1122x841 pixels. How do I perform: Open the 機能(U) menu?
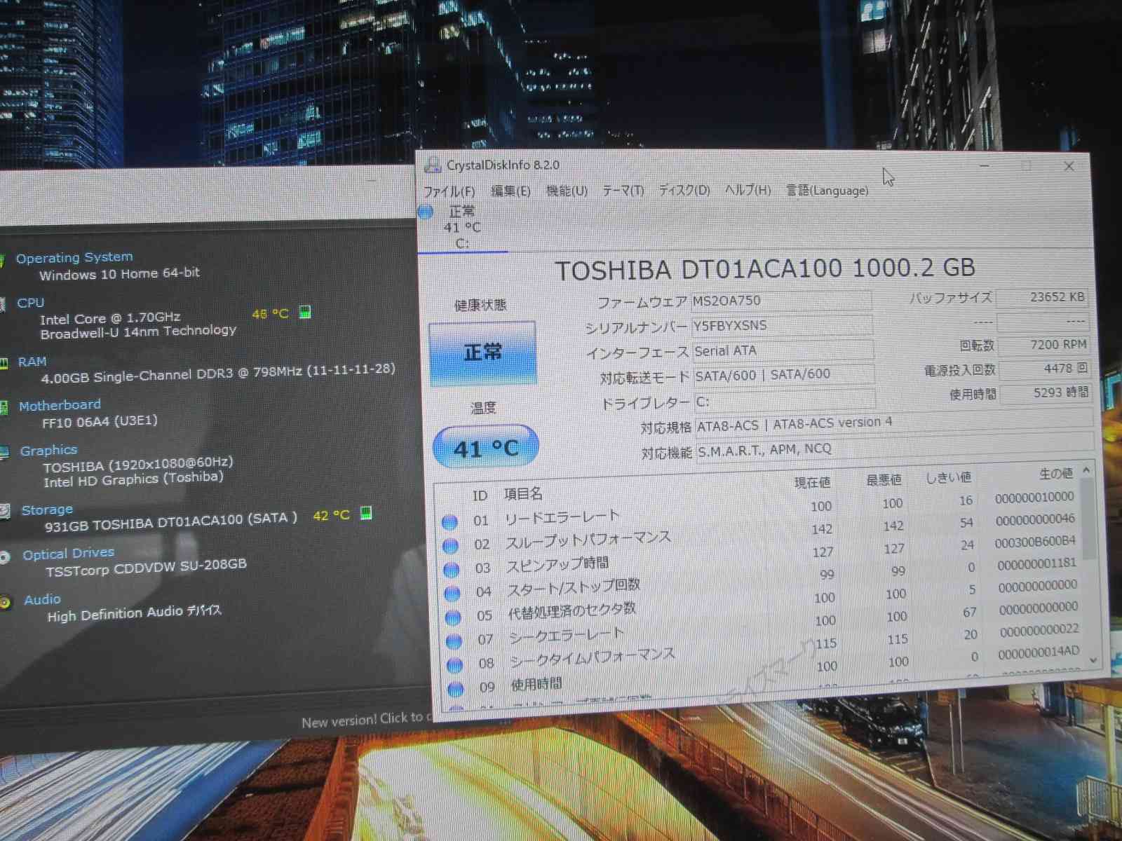pyautogui.click(x=567, y=191)
